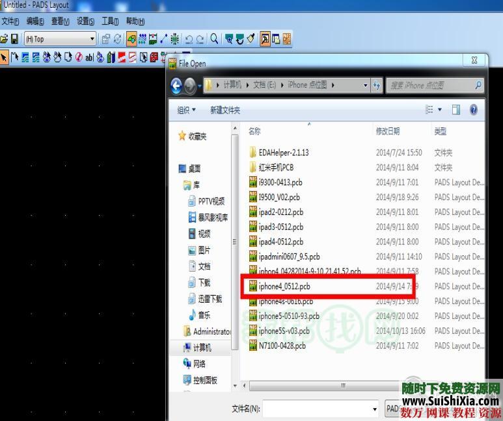Select the iphone4_0512.pcb file

(x=284, y=286)
